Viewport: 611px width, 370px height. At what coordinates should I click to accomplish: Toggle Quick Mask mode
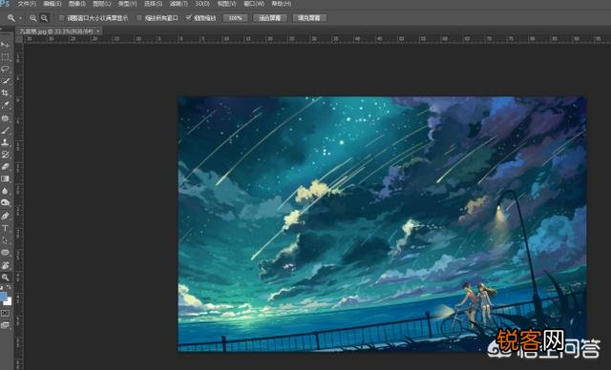[5, 313]
